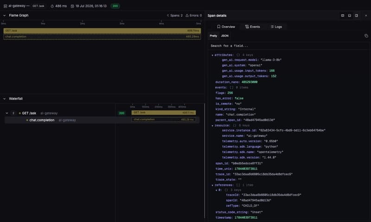Select the first panel layout icon
Screen dimensions: 371x222
342,16
